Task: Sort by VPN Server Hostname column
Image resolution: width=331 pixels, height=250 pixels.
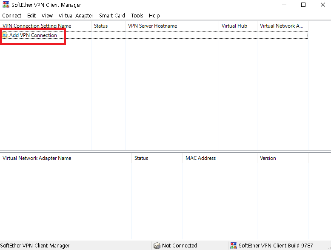Action: coord(172,26)
